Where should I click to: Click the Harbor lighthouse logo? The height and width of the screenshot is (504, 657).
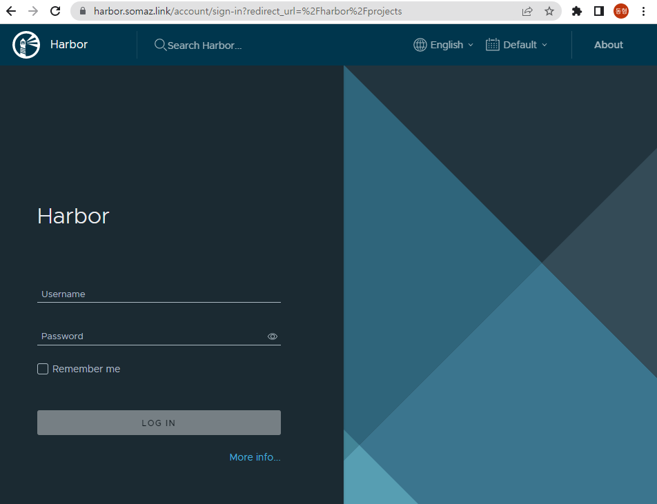pyautogui.click(x=26, y=45)
